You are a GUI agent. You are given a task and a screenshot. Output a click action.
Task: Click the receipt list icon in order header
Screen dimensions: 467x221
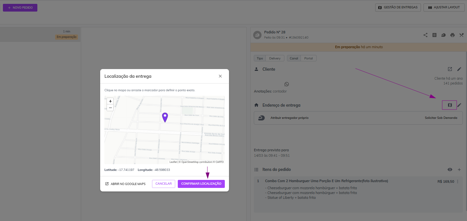point(434,35)
